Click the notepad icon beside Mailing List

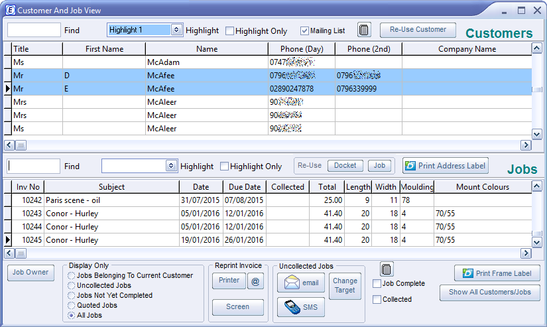point(363,30)
